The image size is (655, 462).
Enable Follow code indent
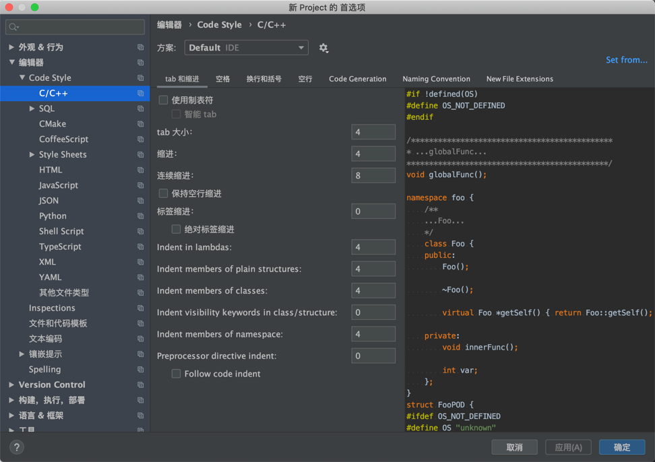pos(176,372)
